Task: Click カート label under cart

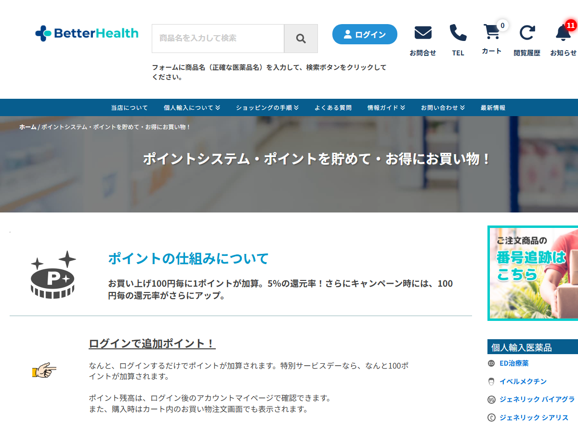Action: [x=492, y=51]
